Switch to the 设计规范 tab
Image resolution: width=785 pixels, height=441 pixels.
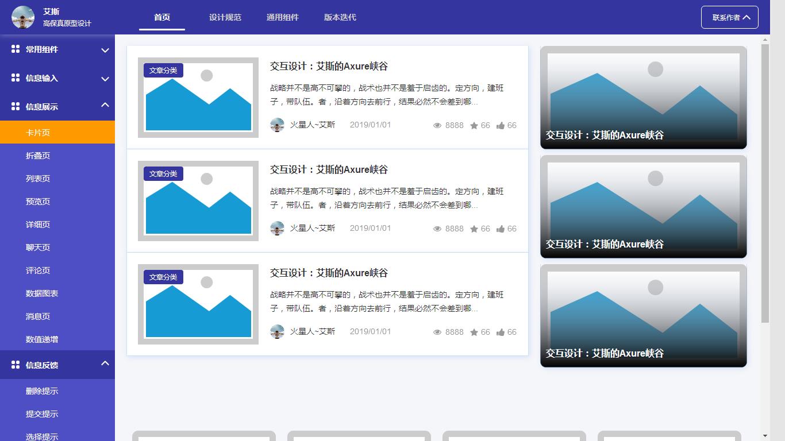(x=225, y=17)
